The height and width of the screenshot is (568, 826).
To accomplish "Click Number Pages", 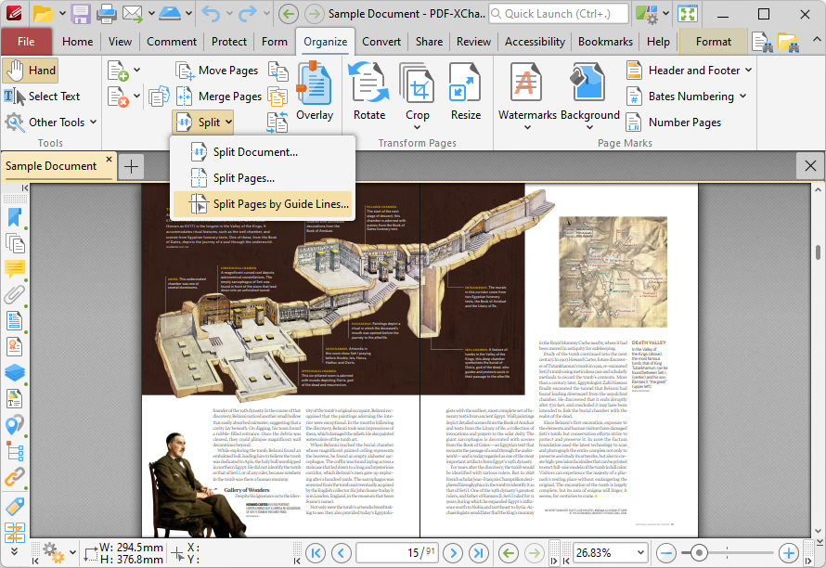I will tap(674, 123).
